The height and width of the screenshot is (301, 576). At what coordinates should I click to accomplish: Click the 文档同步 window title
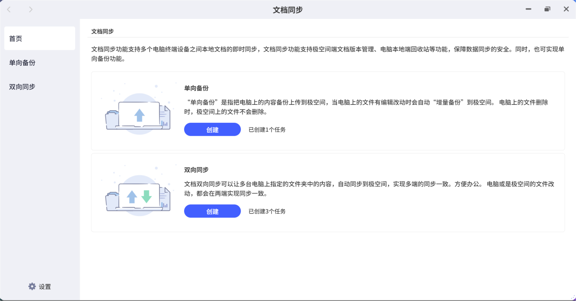tap(288, 9)
